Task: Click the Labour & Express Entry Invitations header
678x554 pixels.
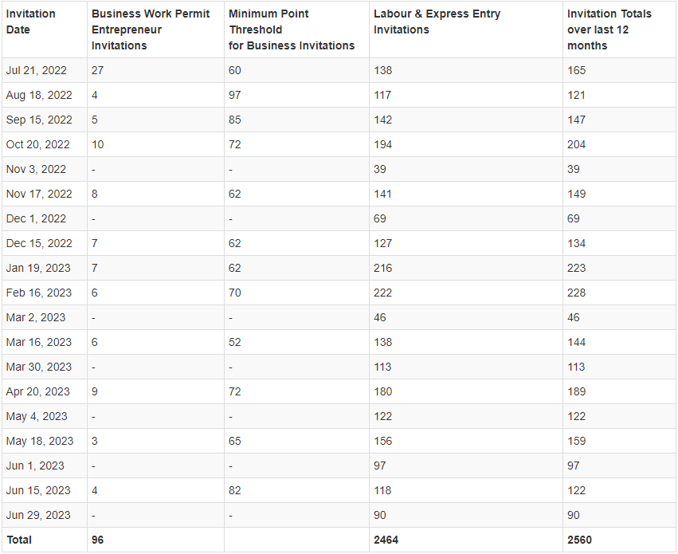Action: tap(437, 22)
